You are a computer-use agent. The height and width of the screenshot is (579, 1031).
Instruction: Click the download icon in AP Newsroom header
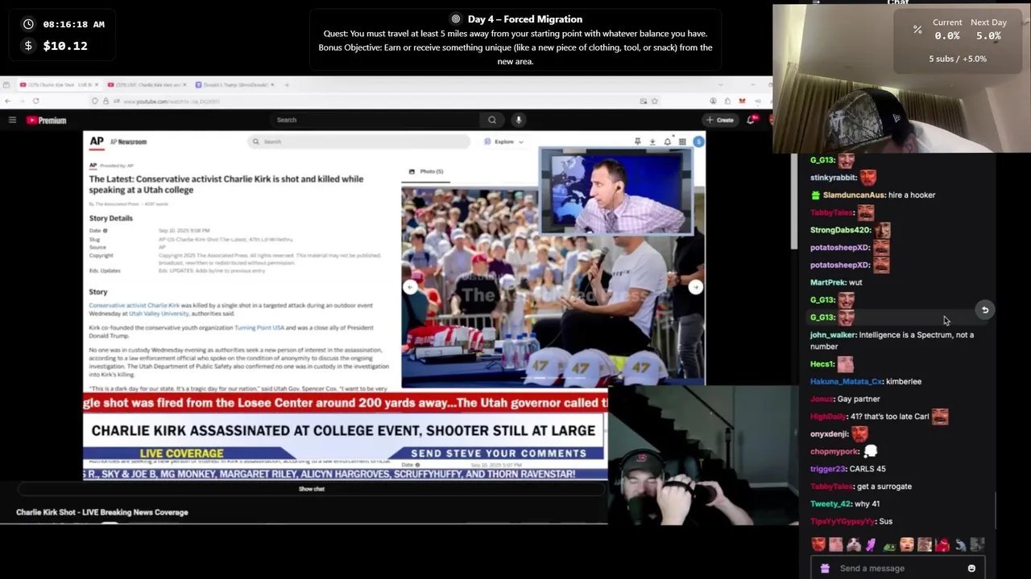point(652,142)
